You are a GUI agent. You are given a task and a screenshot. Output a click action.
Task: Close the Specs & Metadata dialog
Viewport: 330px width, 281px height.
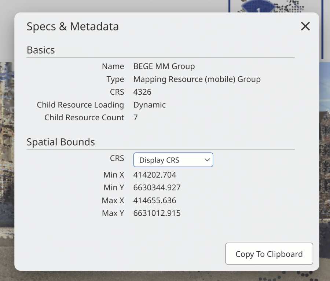coord(305,26)
